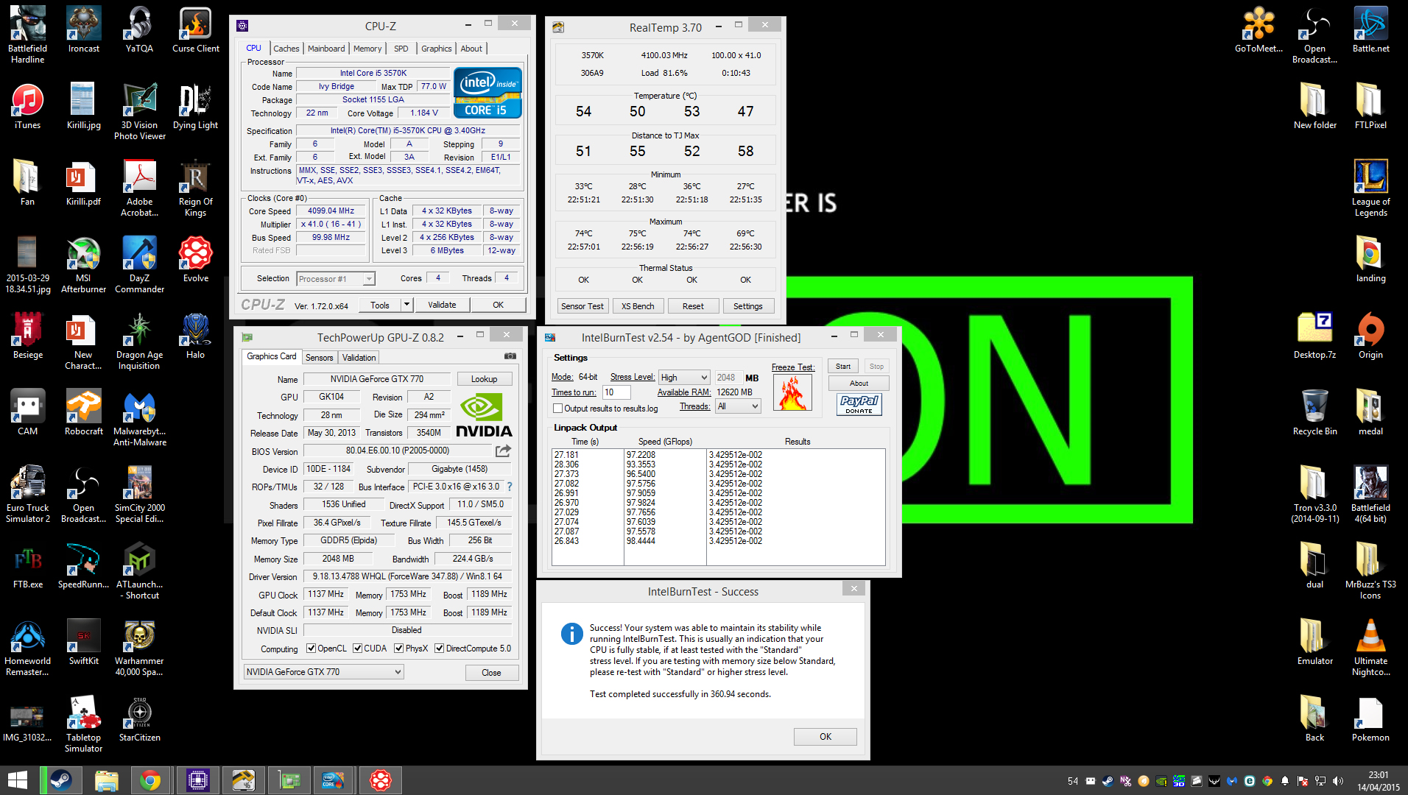Viewport: 1408px width, 795px height.
Task: Click the Bus Interface question mark icon
Action: point(510,487)
